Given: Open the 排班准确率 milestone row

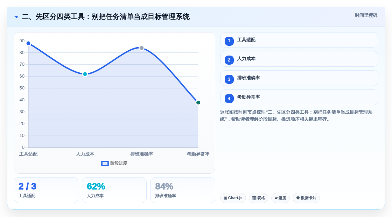Looking at the screenshot, I should tap(299, 78).
